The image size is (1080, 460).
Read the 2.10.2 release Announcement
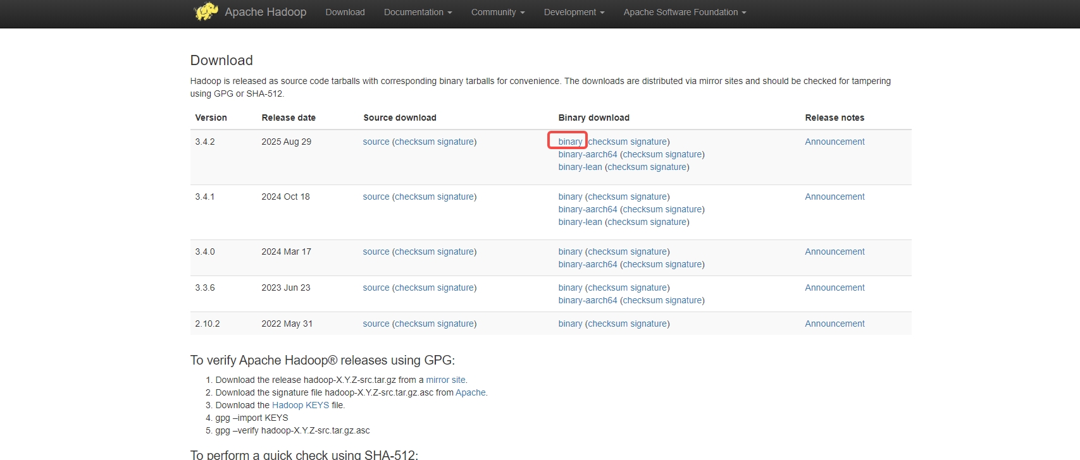(835, 324)
